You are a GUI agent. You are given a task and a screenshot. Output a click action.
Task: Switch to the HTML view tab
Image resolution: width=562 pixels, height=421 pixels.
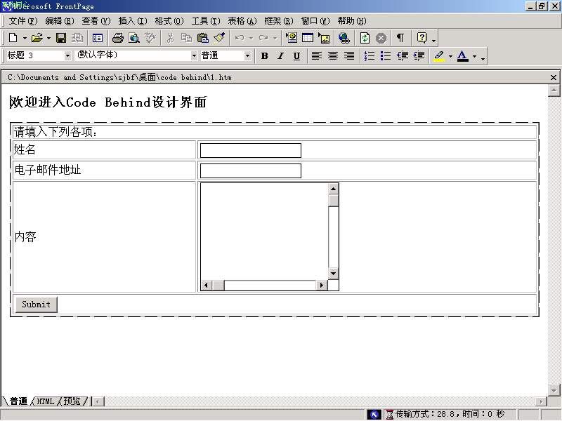[45, 401]
